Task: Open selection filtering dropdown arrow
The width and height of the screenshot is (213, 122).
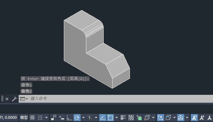Action: (x=174, y=118)
